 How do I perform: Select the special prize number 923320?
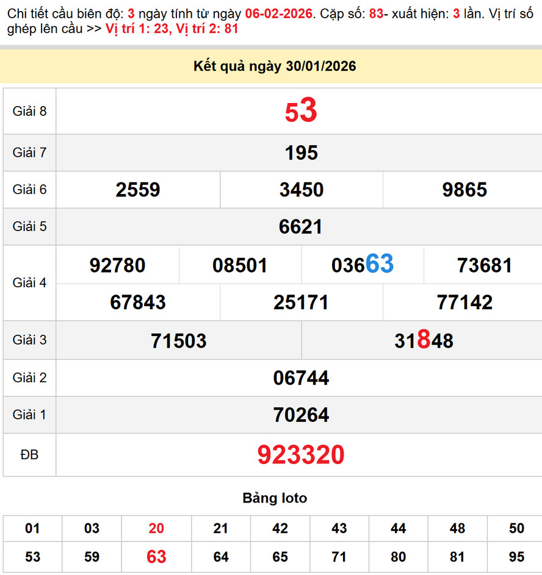pyautogui.click(x=302, y=454)
